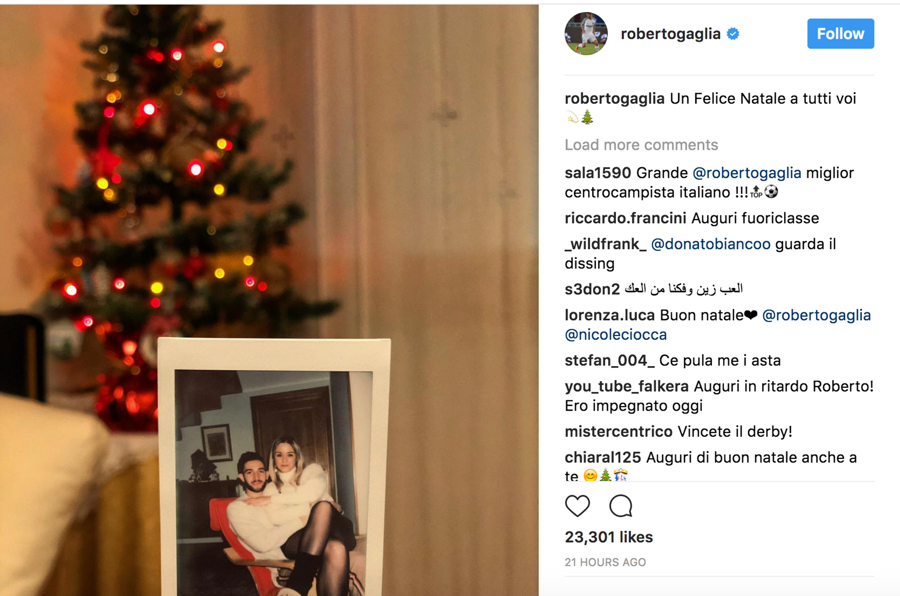
Task: Open the @donatobiancoo mention
Action: (711, 244)
